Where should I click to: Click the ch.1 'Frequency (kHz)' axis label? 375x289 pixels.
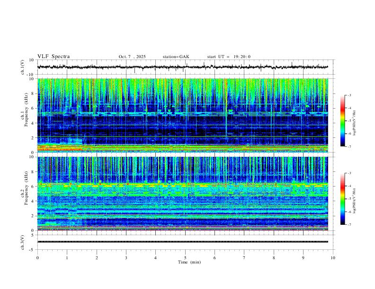(26, 110)
